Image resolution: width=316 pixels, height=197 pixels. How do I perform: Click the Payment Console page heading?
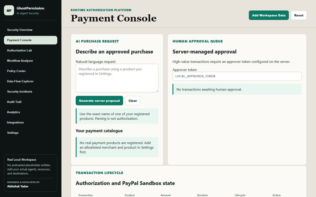pos(113,18)
